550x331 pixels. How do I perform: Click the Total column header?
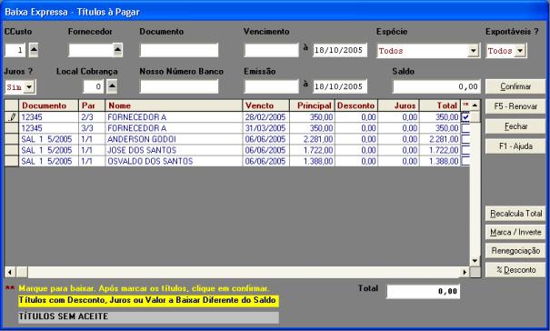(x=440, y=105)
